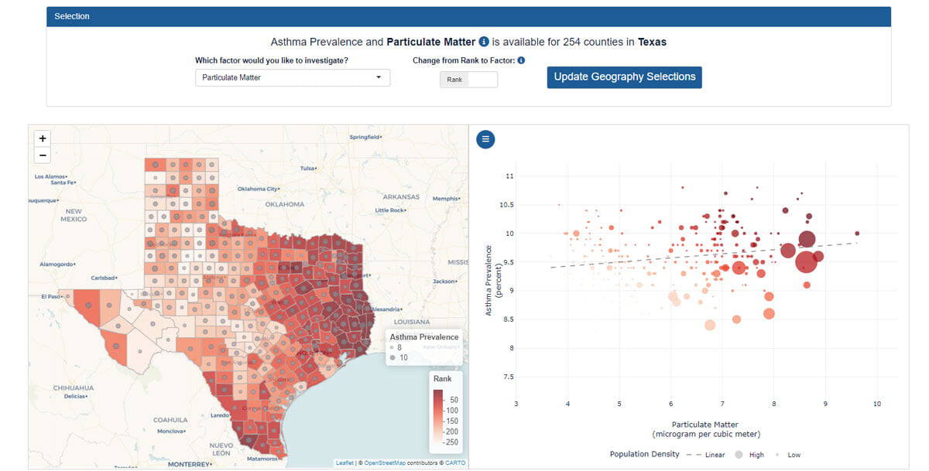Toggle Low population density legend entry
This screenshot has height=471, width=929.
[x=789, y=455]
